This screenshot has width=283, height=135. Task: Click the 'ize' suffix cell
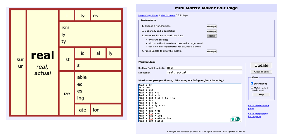(67, 94)
